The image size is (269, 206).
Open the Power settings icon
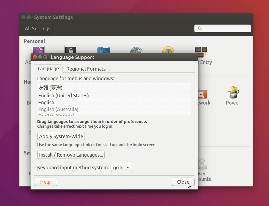coord(233,92)
